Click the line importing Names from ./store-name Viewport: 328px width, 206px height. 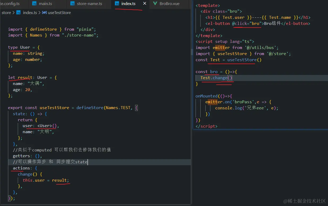pyautogui.click(x=53, y=35)
